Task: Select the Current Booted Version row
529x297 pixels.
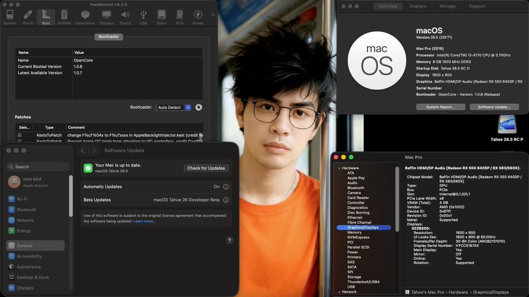Action: pos(109,66)
